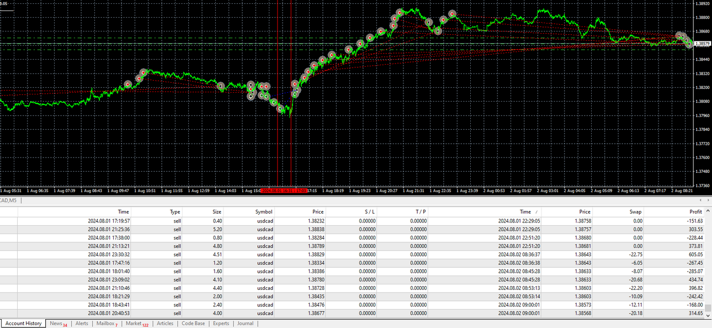Screen dimensions: 712x328
Task: Open the Journal tab
Action: [x=246, y=324]
